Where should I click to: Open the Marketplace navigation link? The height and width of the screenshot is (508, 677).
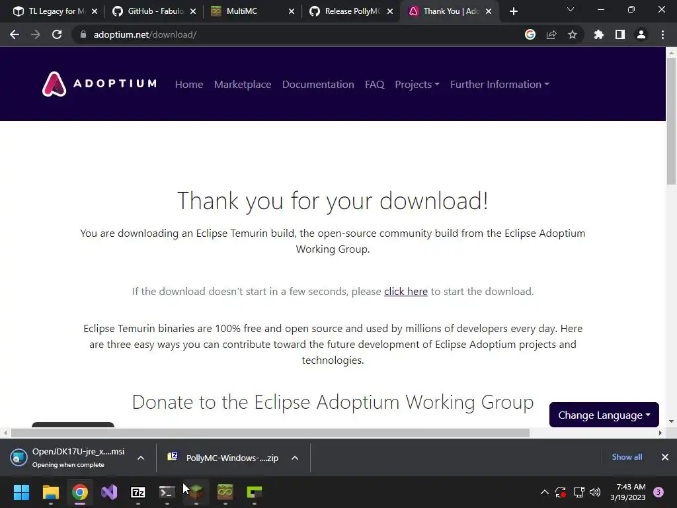pos(243,84)
